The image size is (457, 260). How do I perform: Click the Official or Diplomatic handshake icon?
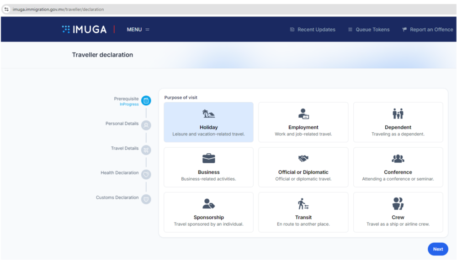click(303, 158)
